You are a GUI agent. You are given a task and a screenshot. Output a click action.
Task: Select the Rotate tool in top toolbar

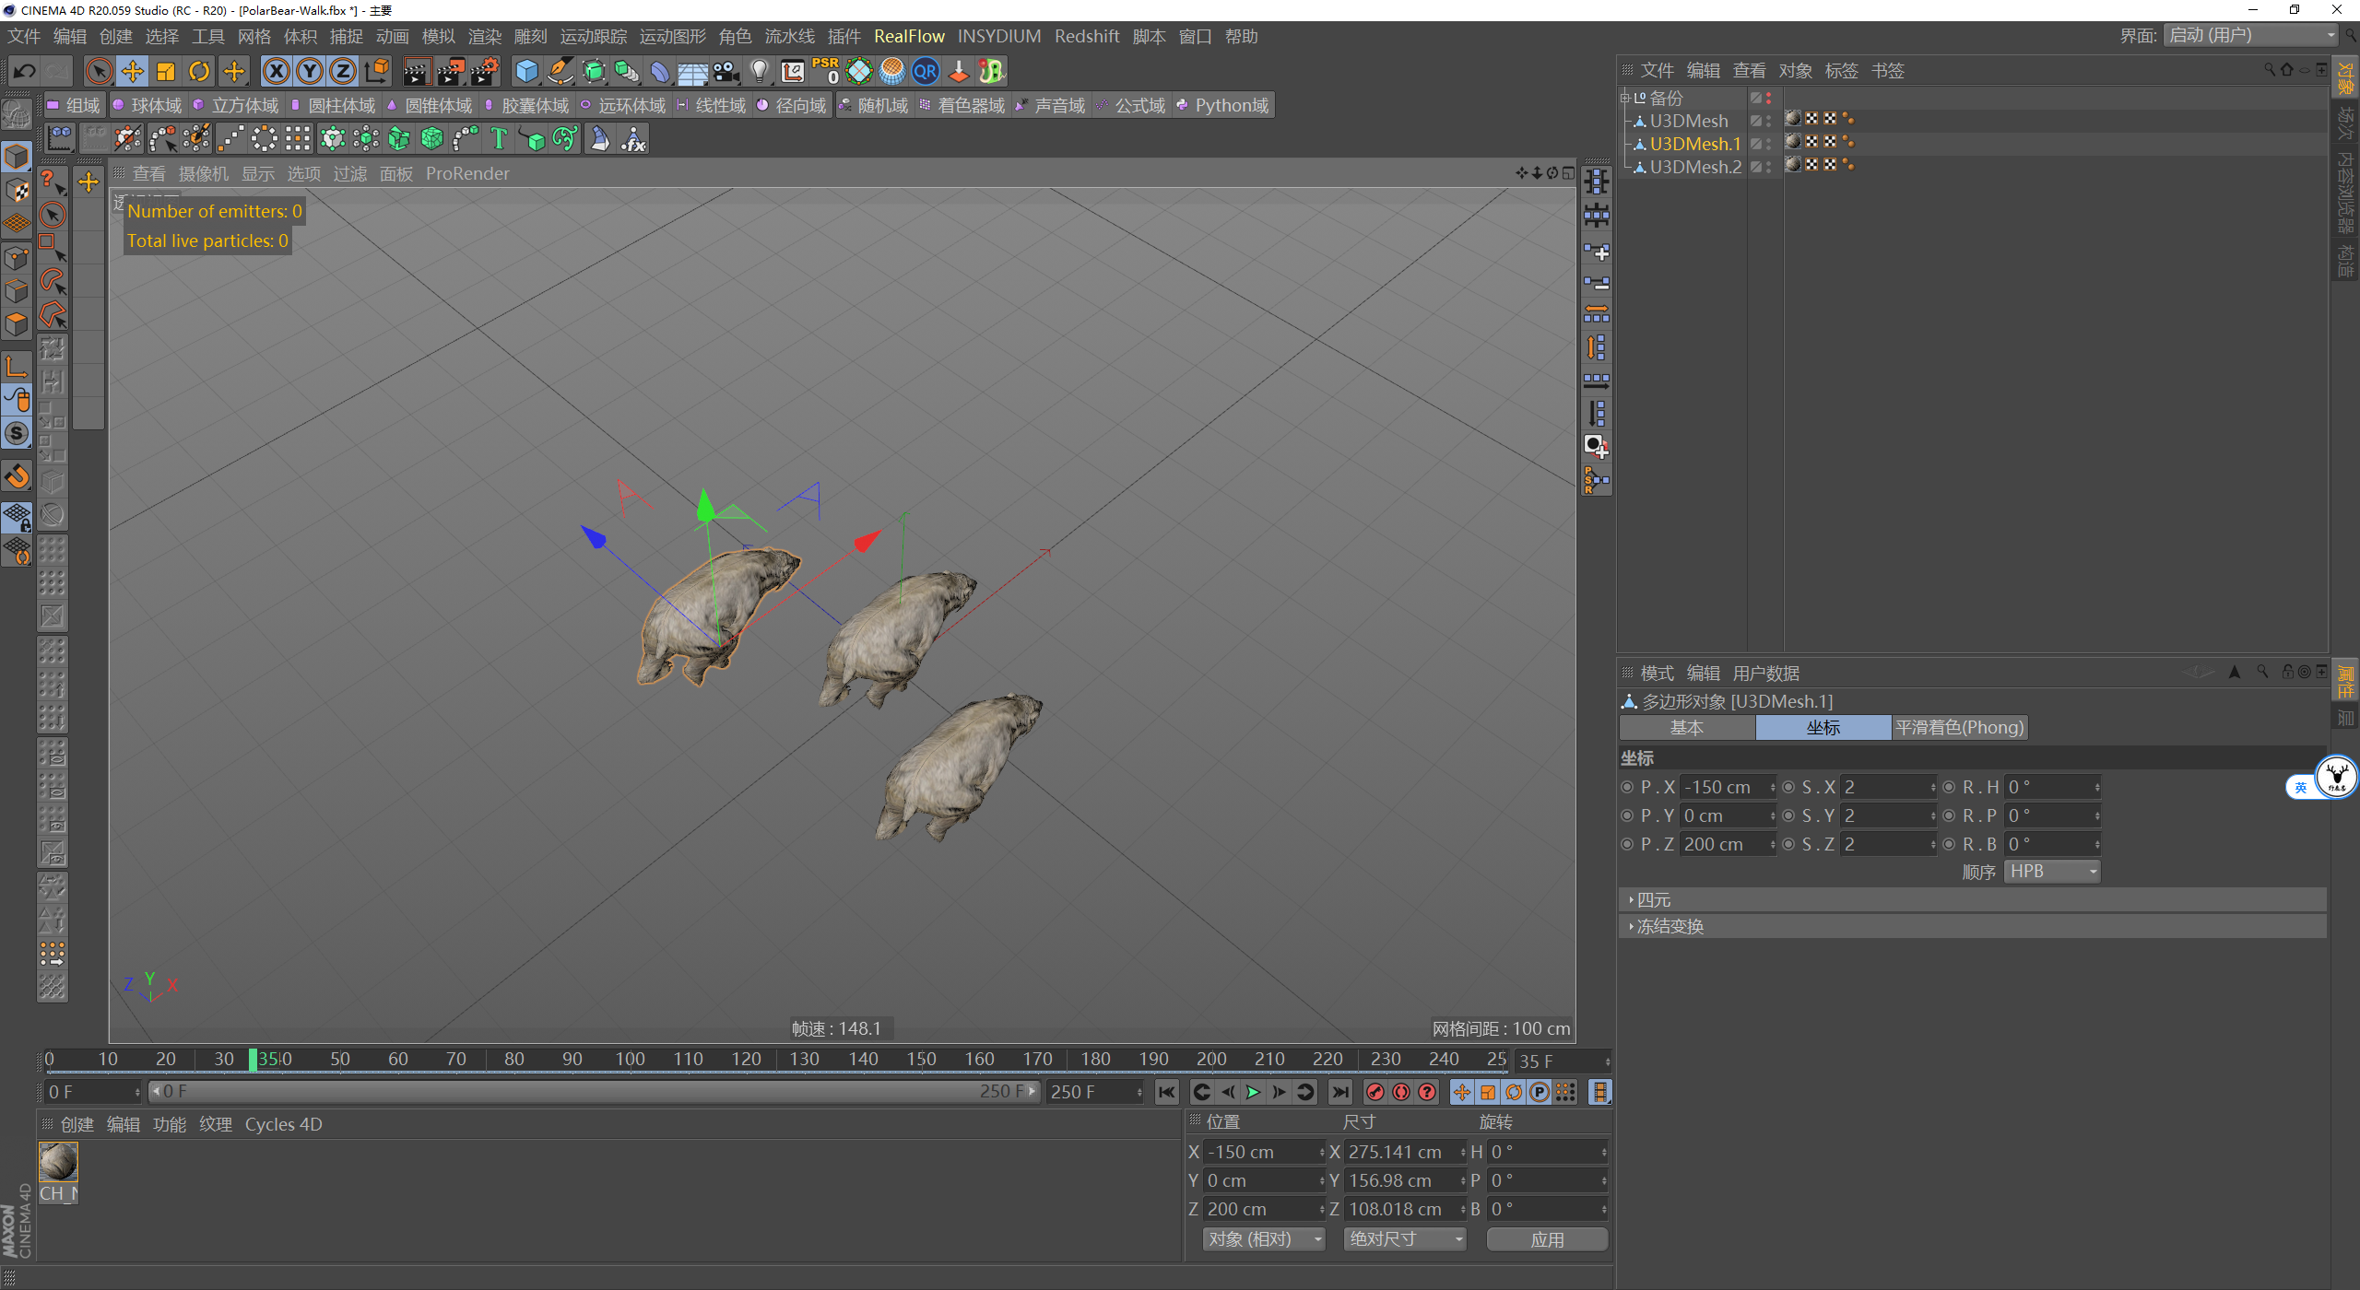(x=199, y=71)
